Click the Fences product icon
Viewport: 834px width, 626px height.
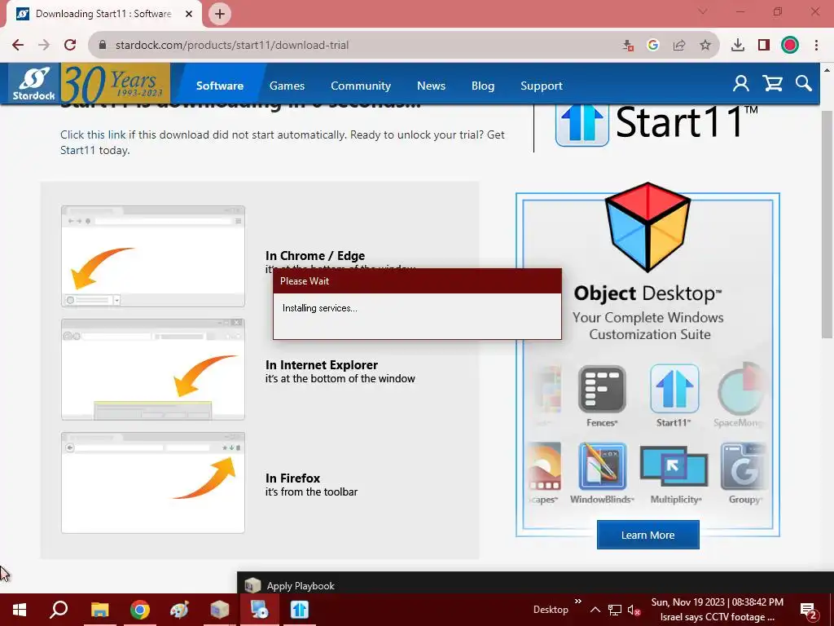[x=602, y=389]
